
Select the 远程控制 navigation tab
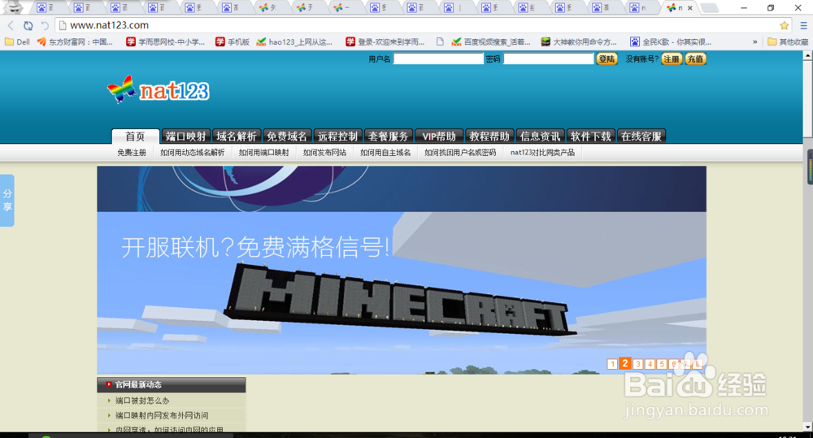[337, 137]
